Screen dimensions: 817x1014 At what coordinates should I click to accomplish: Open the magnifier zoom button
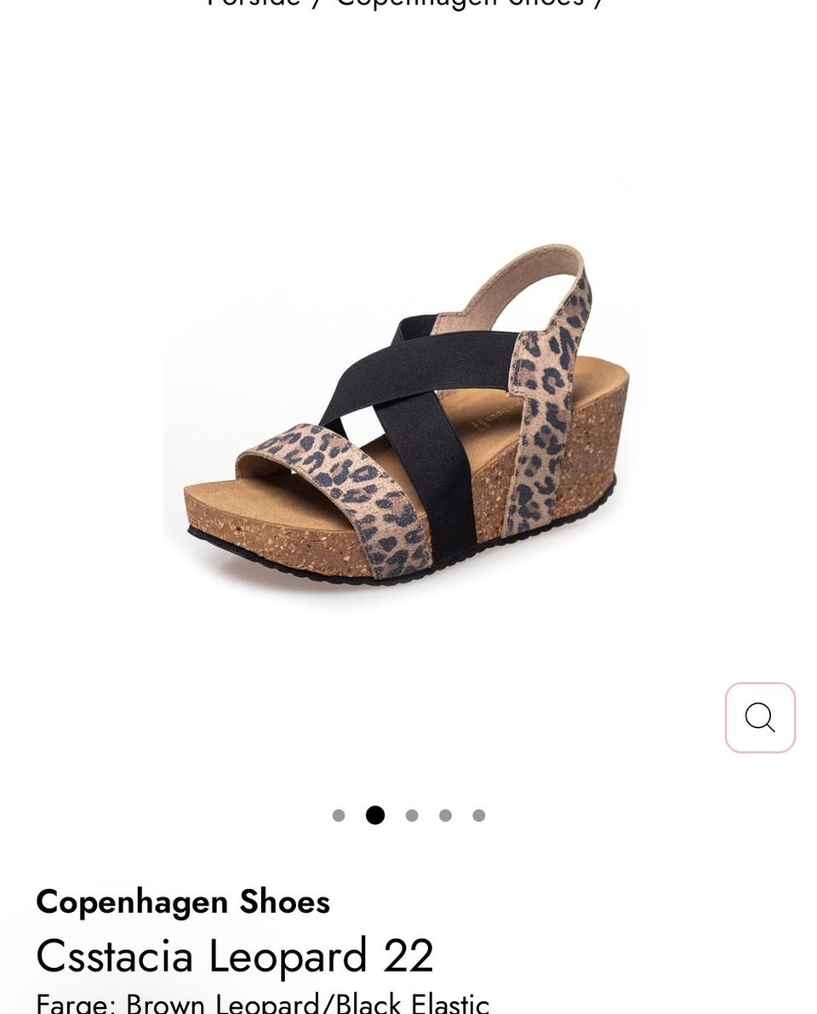coord(759,717)
